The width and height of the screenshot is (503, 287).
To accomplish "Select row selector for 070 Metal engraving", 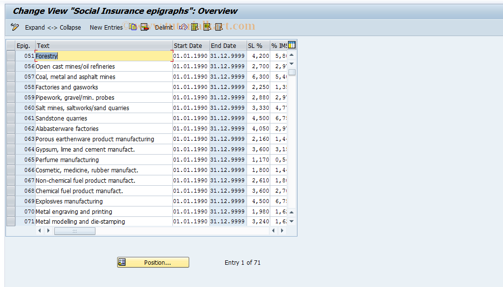I will pyautogui.click(x=11, y=211).
